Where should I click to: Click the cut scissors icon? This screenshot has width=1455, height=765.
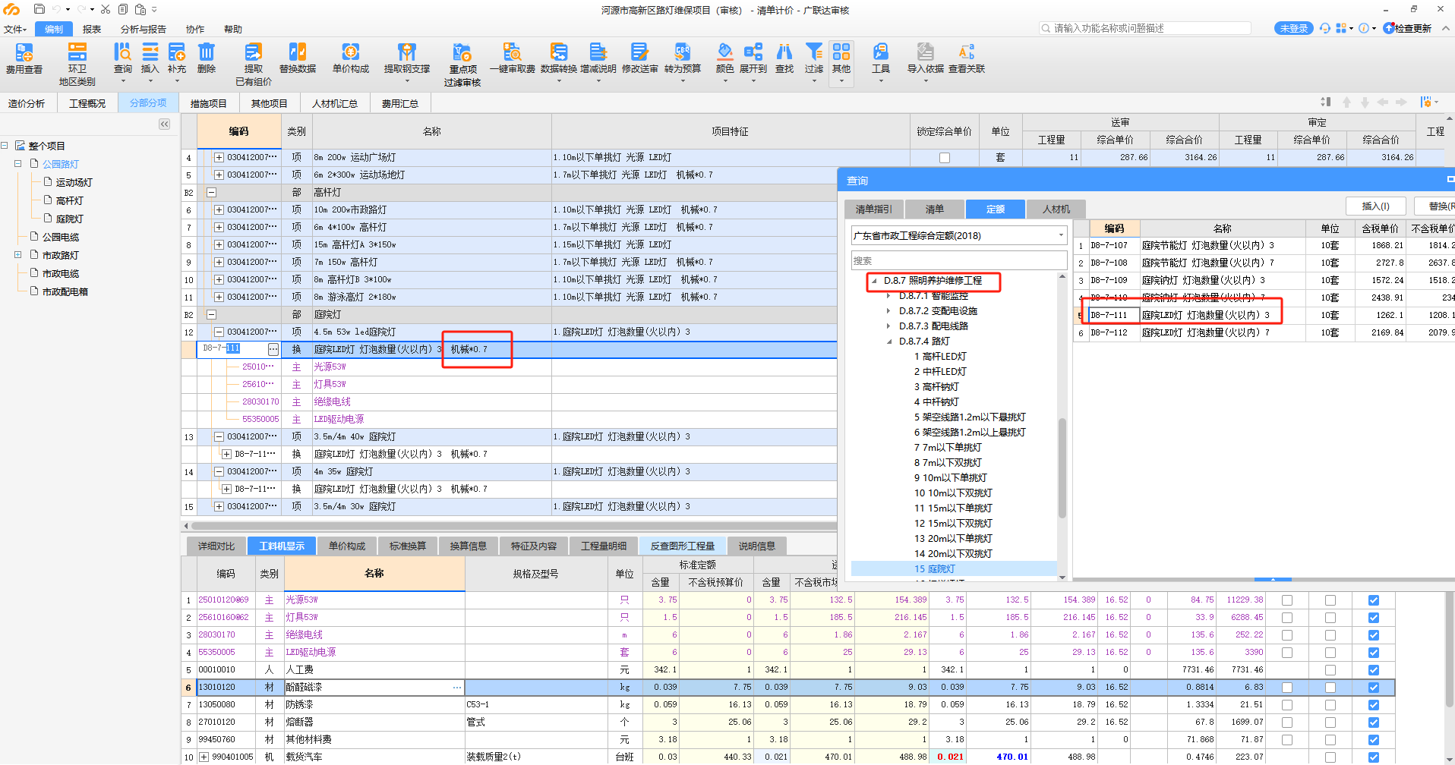click(x=106, y=9)
